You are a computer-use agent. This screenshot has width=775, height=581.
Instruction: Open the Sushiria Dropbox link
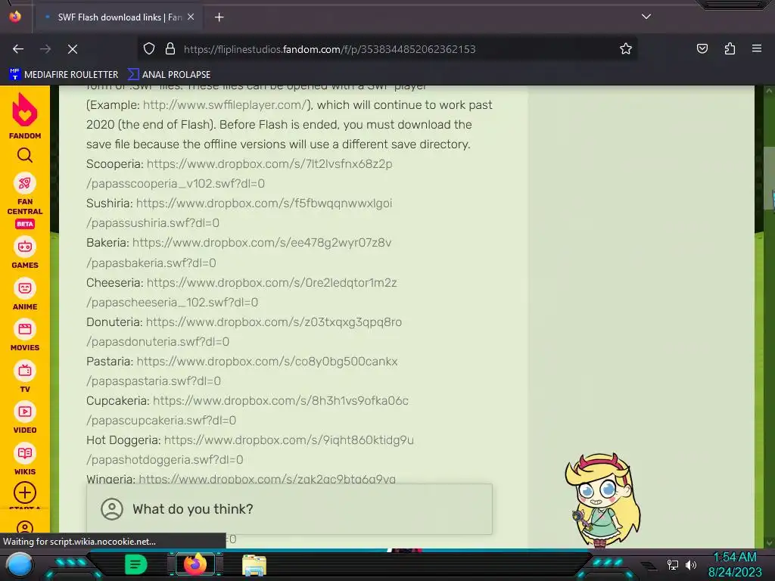click(x=264, y=203)
